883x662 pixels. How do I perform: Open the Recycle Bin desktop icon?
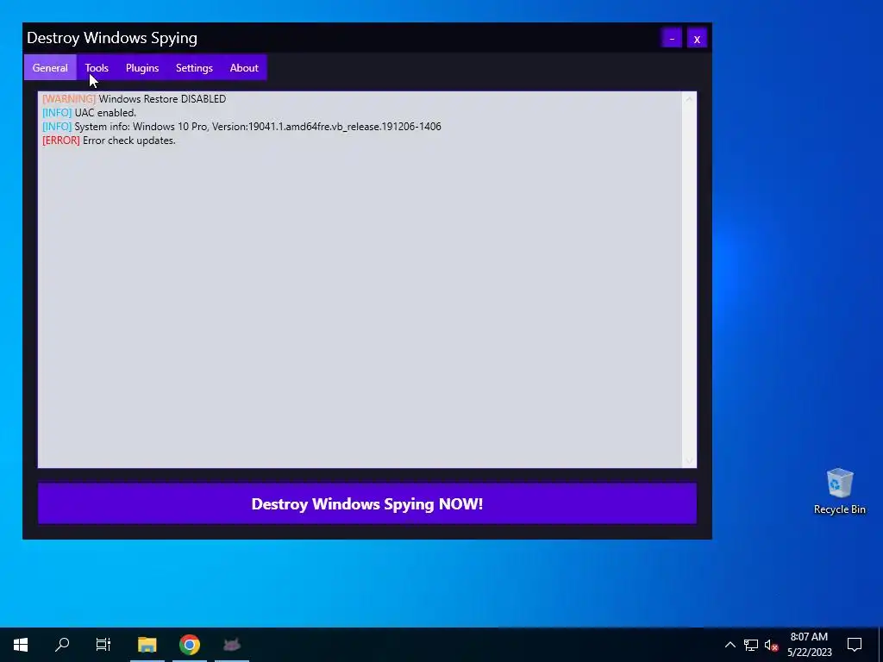click(839, 490)
